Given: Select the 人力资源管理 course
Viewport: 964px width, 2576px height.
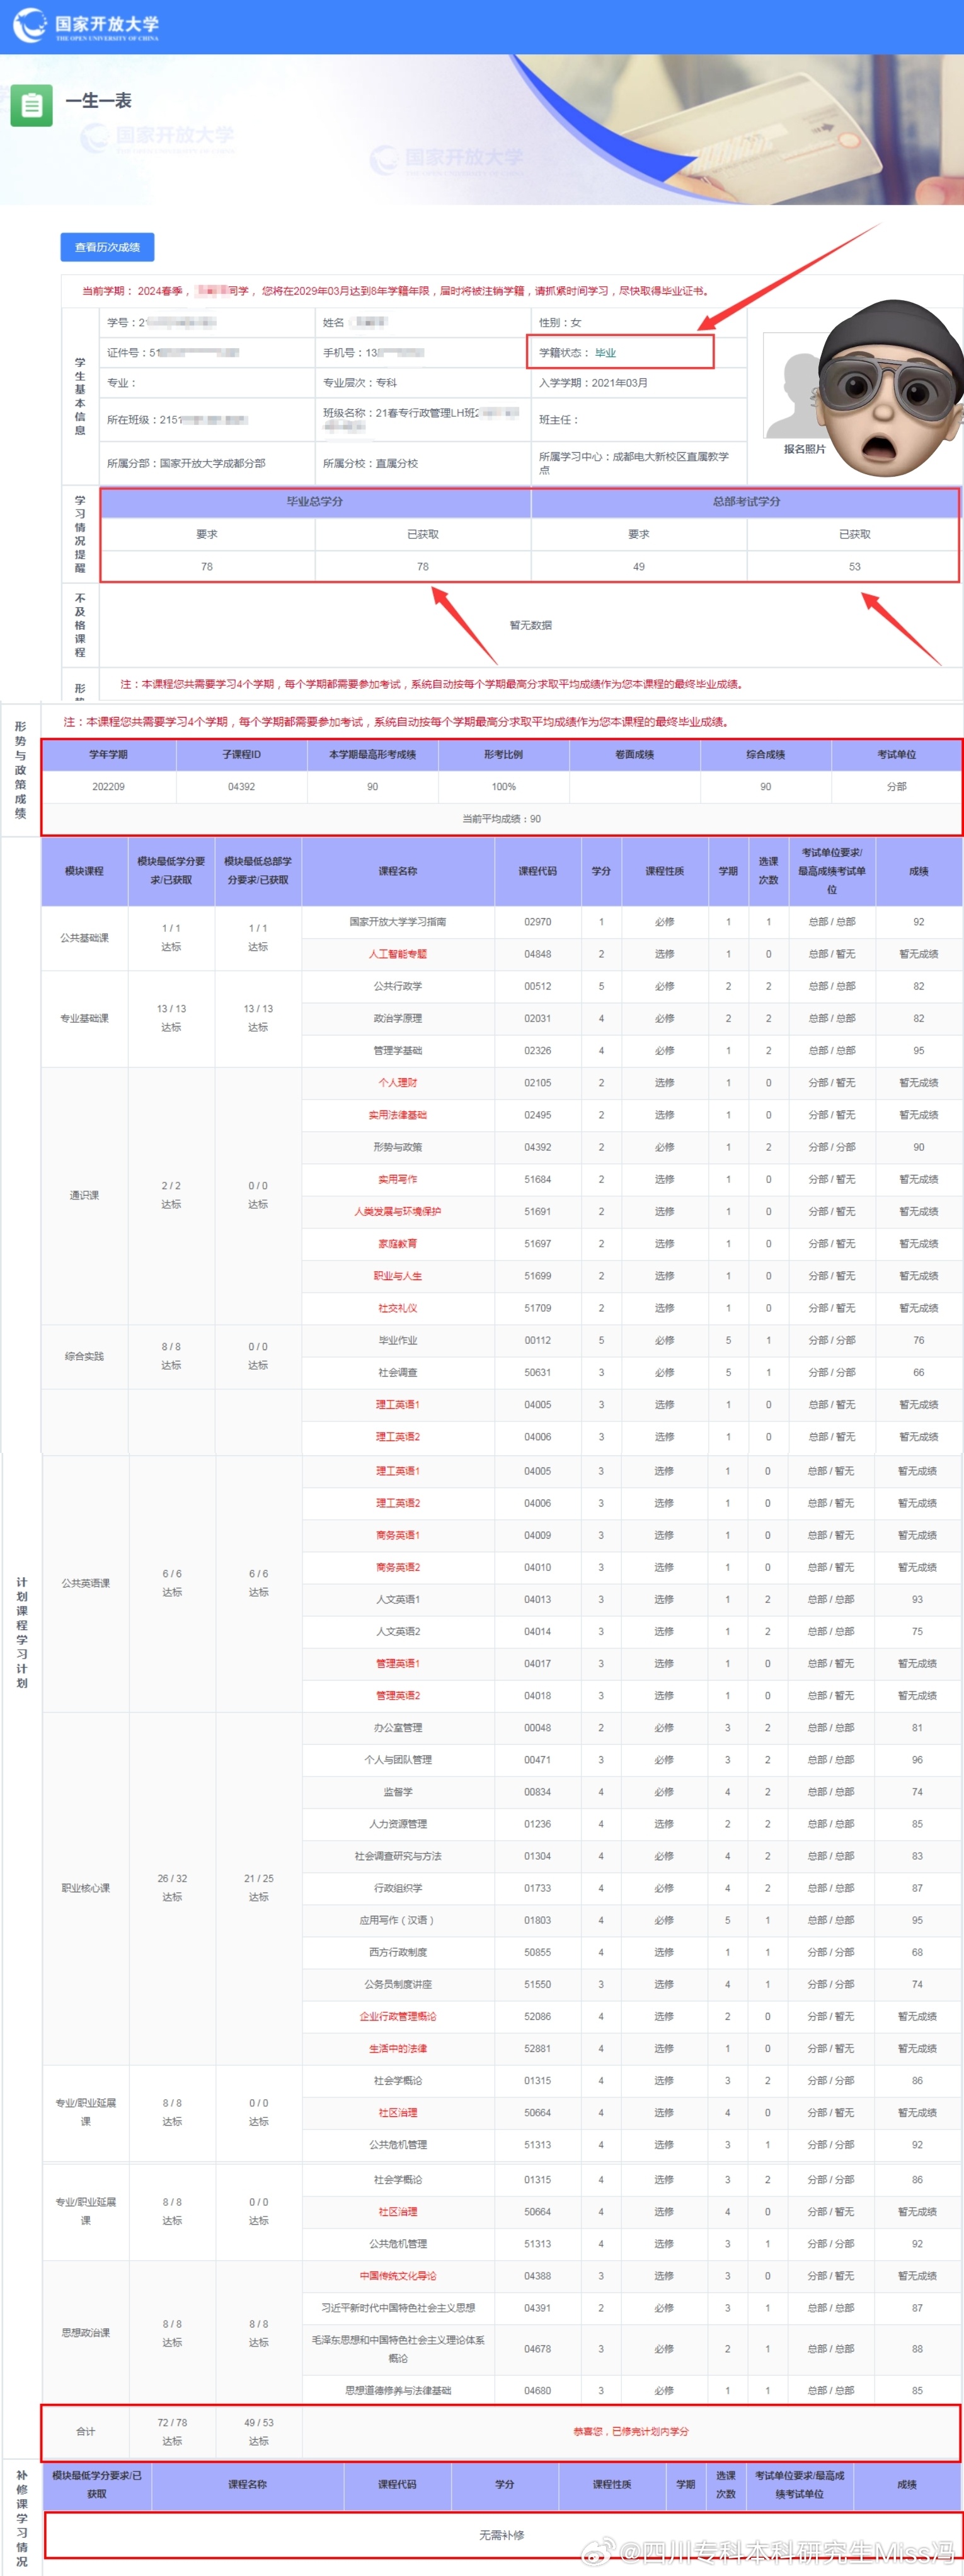Looking at the screenshot, I should [398, 1824].
